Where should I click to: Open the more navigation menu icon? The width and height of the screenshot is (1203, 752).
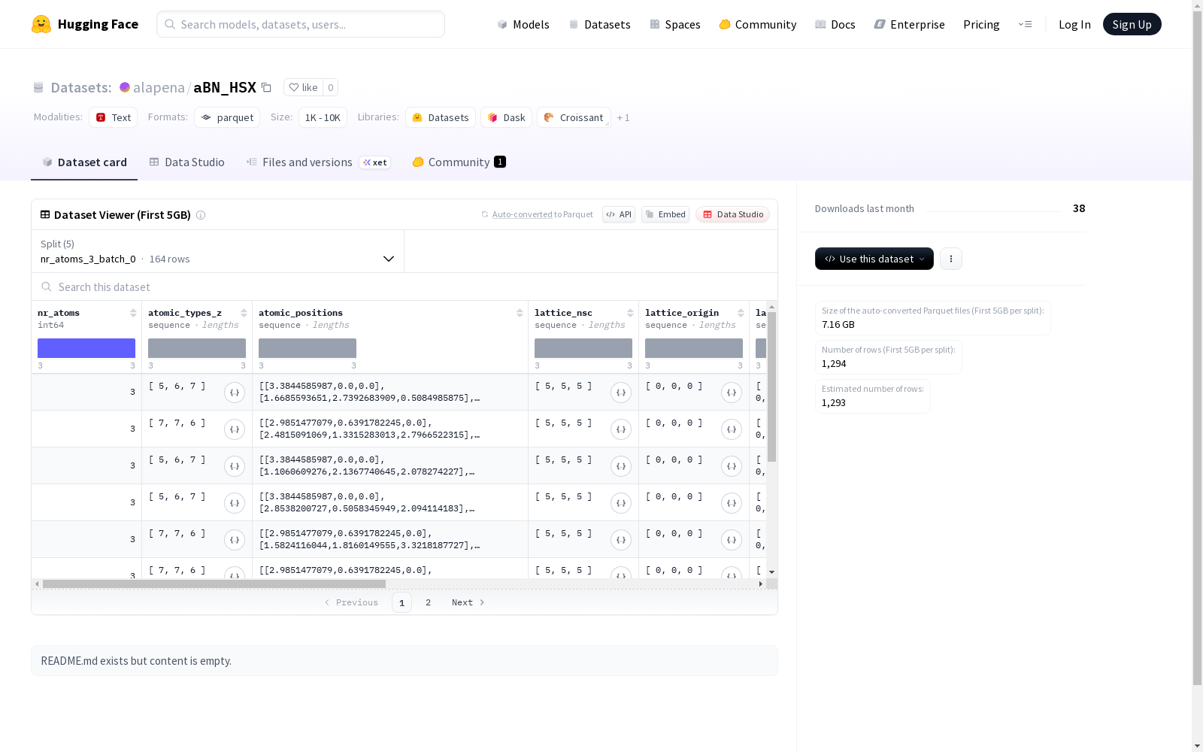click(x=1025, y=24)
